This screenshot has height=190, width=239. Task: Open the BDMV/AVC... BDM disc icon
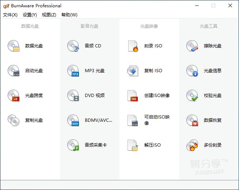click(x=73, y=120)
